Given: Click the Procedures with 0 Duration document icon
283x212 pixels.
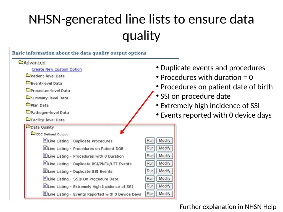Looking at the screenshot, I should tap(45, 155).
